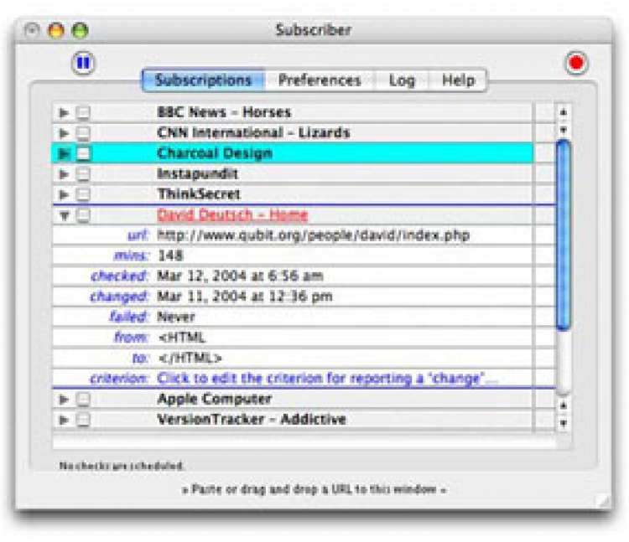Viewport: 629px width, 542px height.
Task: Expand the Charcoal Design subscription
Action: tap(64, 153)
